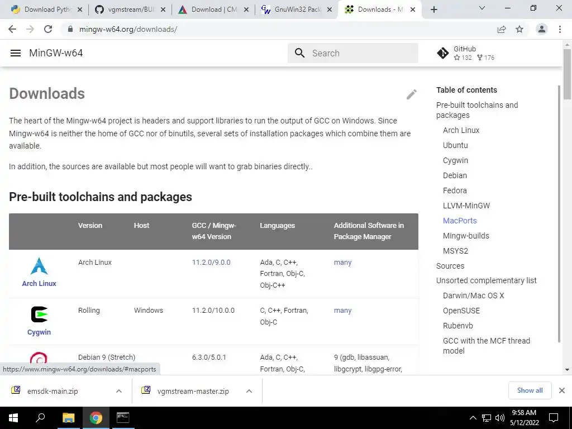Click the search magnifier icon
The image size is (572, 429).
(x=299, y=53)
